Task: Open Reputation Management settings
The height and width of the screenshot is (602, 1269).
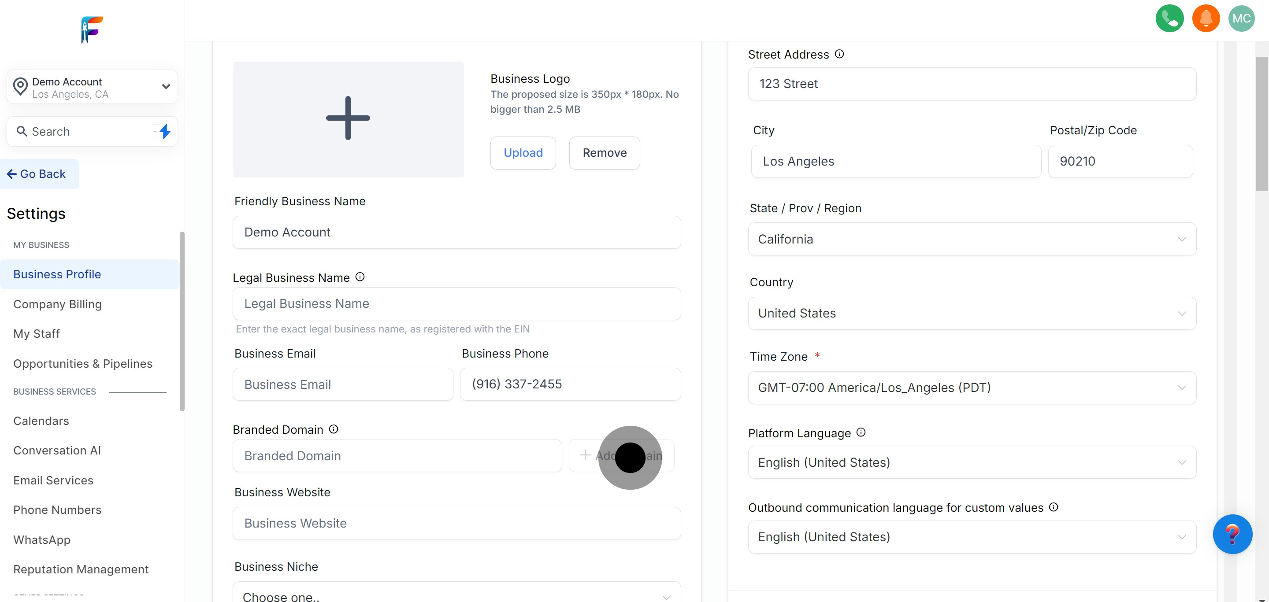Action: 81,569
